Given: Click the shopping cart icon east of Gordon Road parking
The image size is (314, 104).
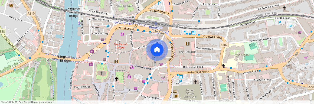Looking at the screenshot, I should pyautogui.click(x=300, y=32).
